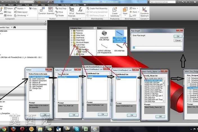Select 'Fittings' in ChildNodes1 list
This screenshot has width=198, height=132.
89,78
